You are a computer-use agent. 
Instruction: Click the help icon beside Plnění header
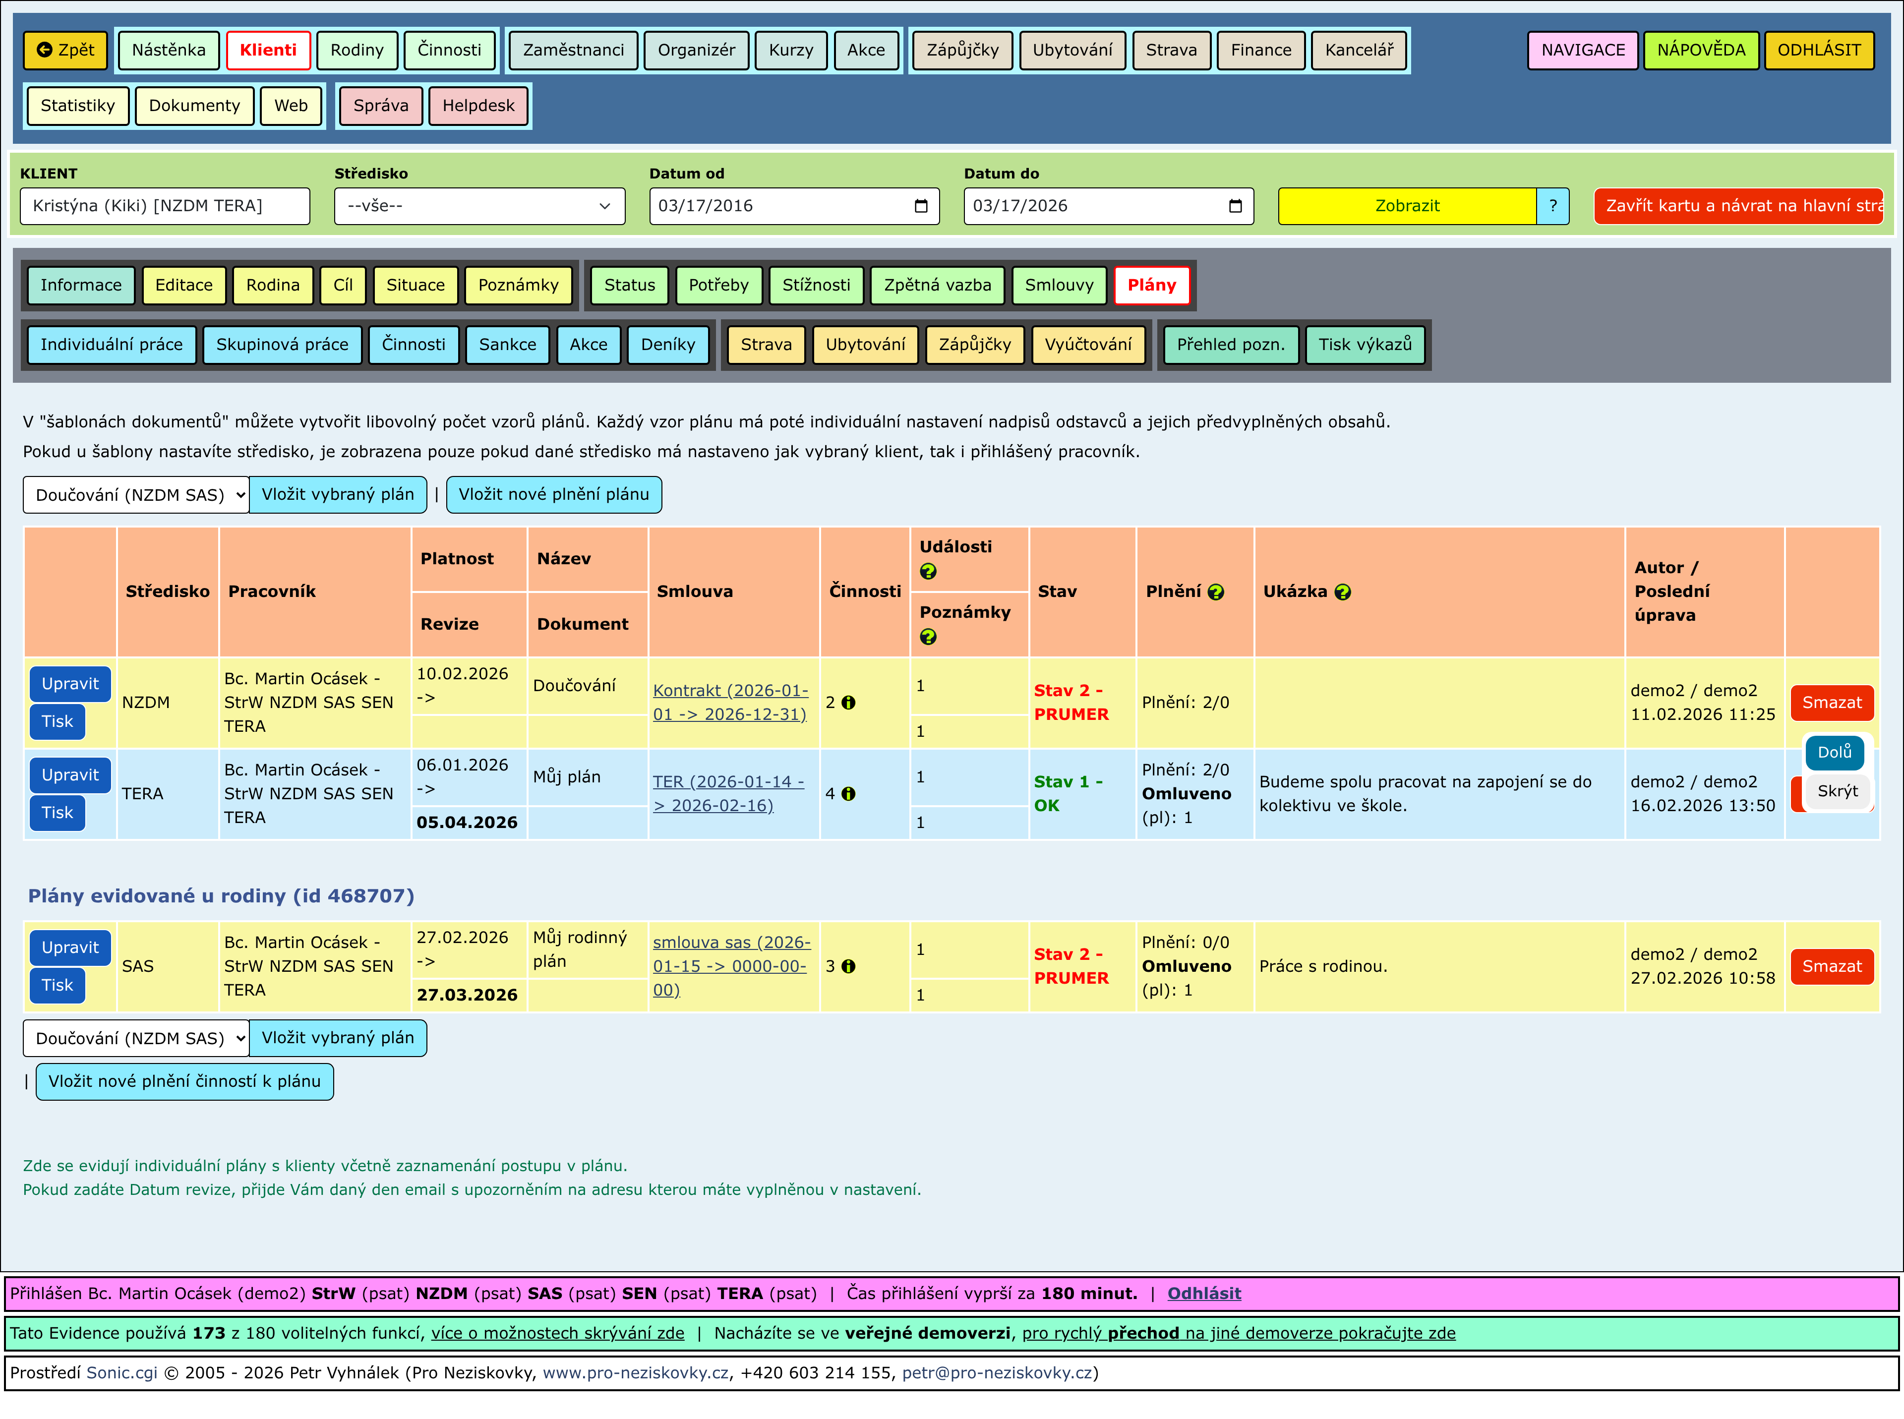(x=1215, y=592)
